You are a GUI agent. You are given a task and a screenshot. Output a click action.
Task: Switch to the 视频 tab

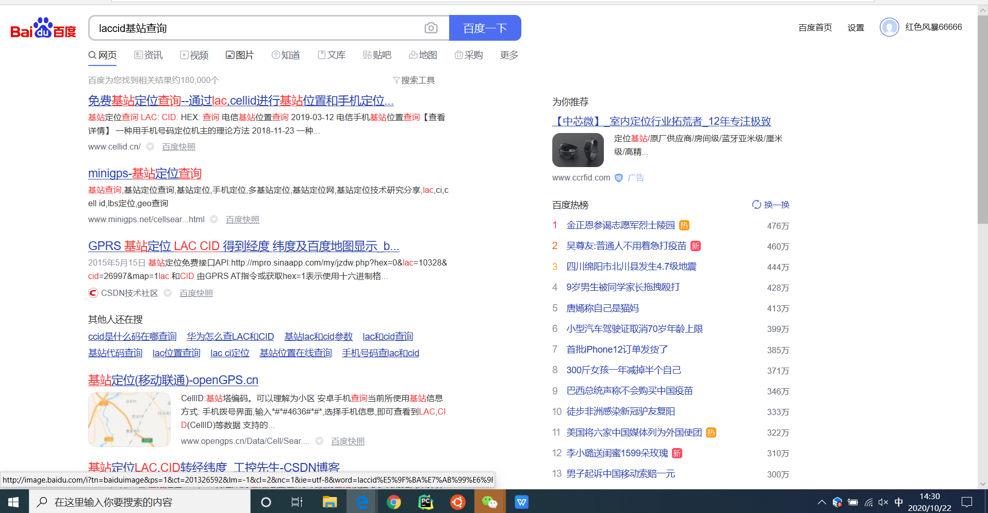click(x=194, y=55)
